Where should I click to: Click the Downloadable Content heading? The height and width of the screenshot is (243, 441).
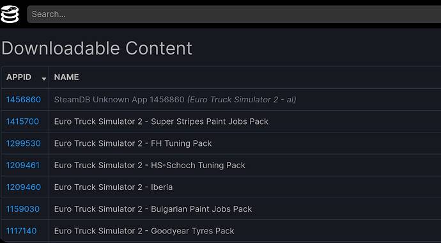click(x=97, y=49)
